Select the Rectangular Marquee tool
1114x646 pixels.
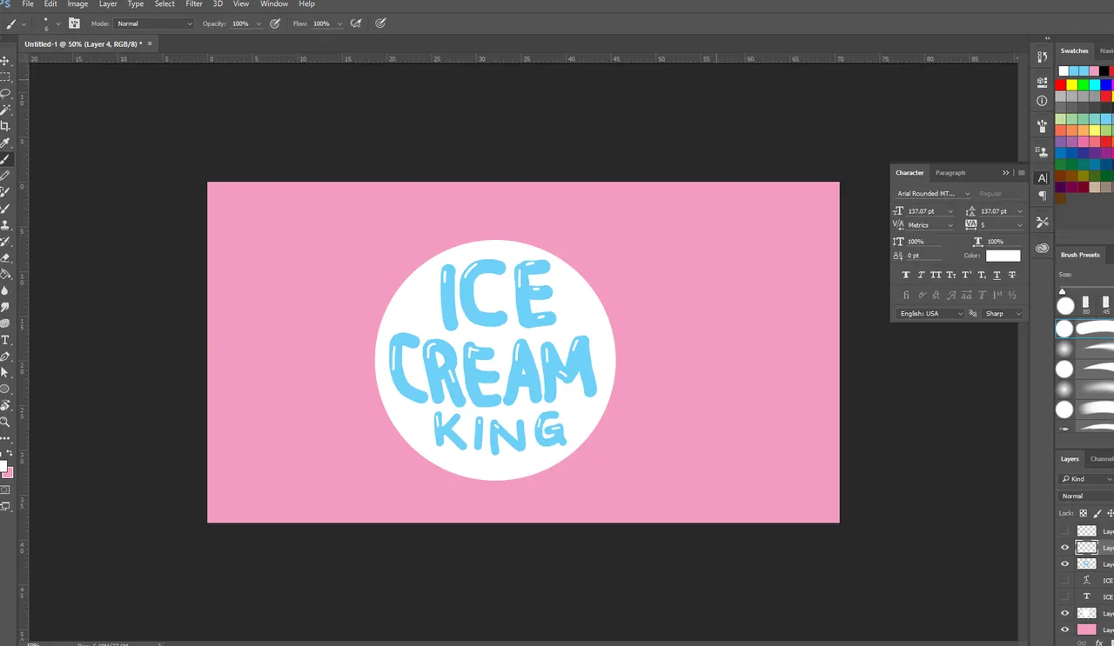5,77
